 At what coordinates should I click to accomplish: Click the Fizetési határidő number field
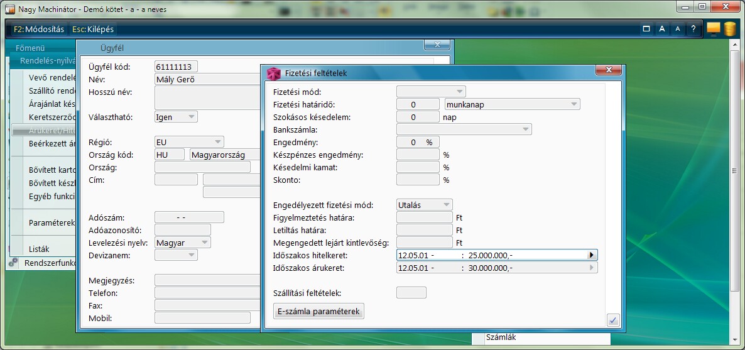[418, 104]
